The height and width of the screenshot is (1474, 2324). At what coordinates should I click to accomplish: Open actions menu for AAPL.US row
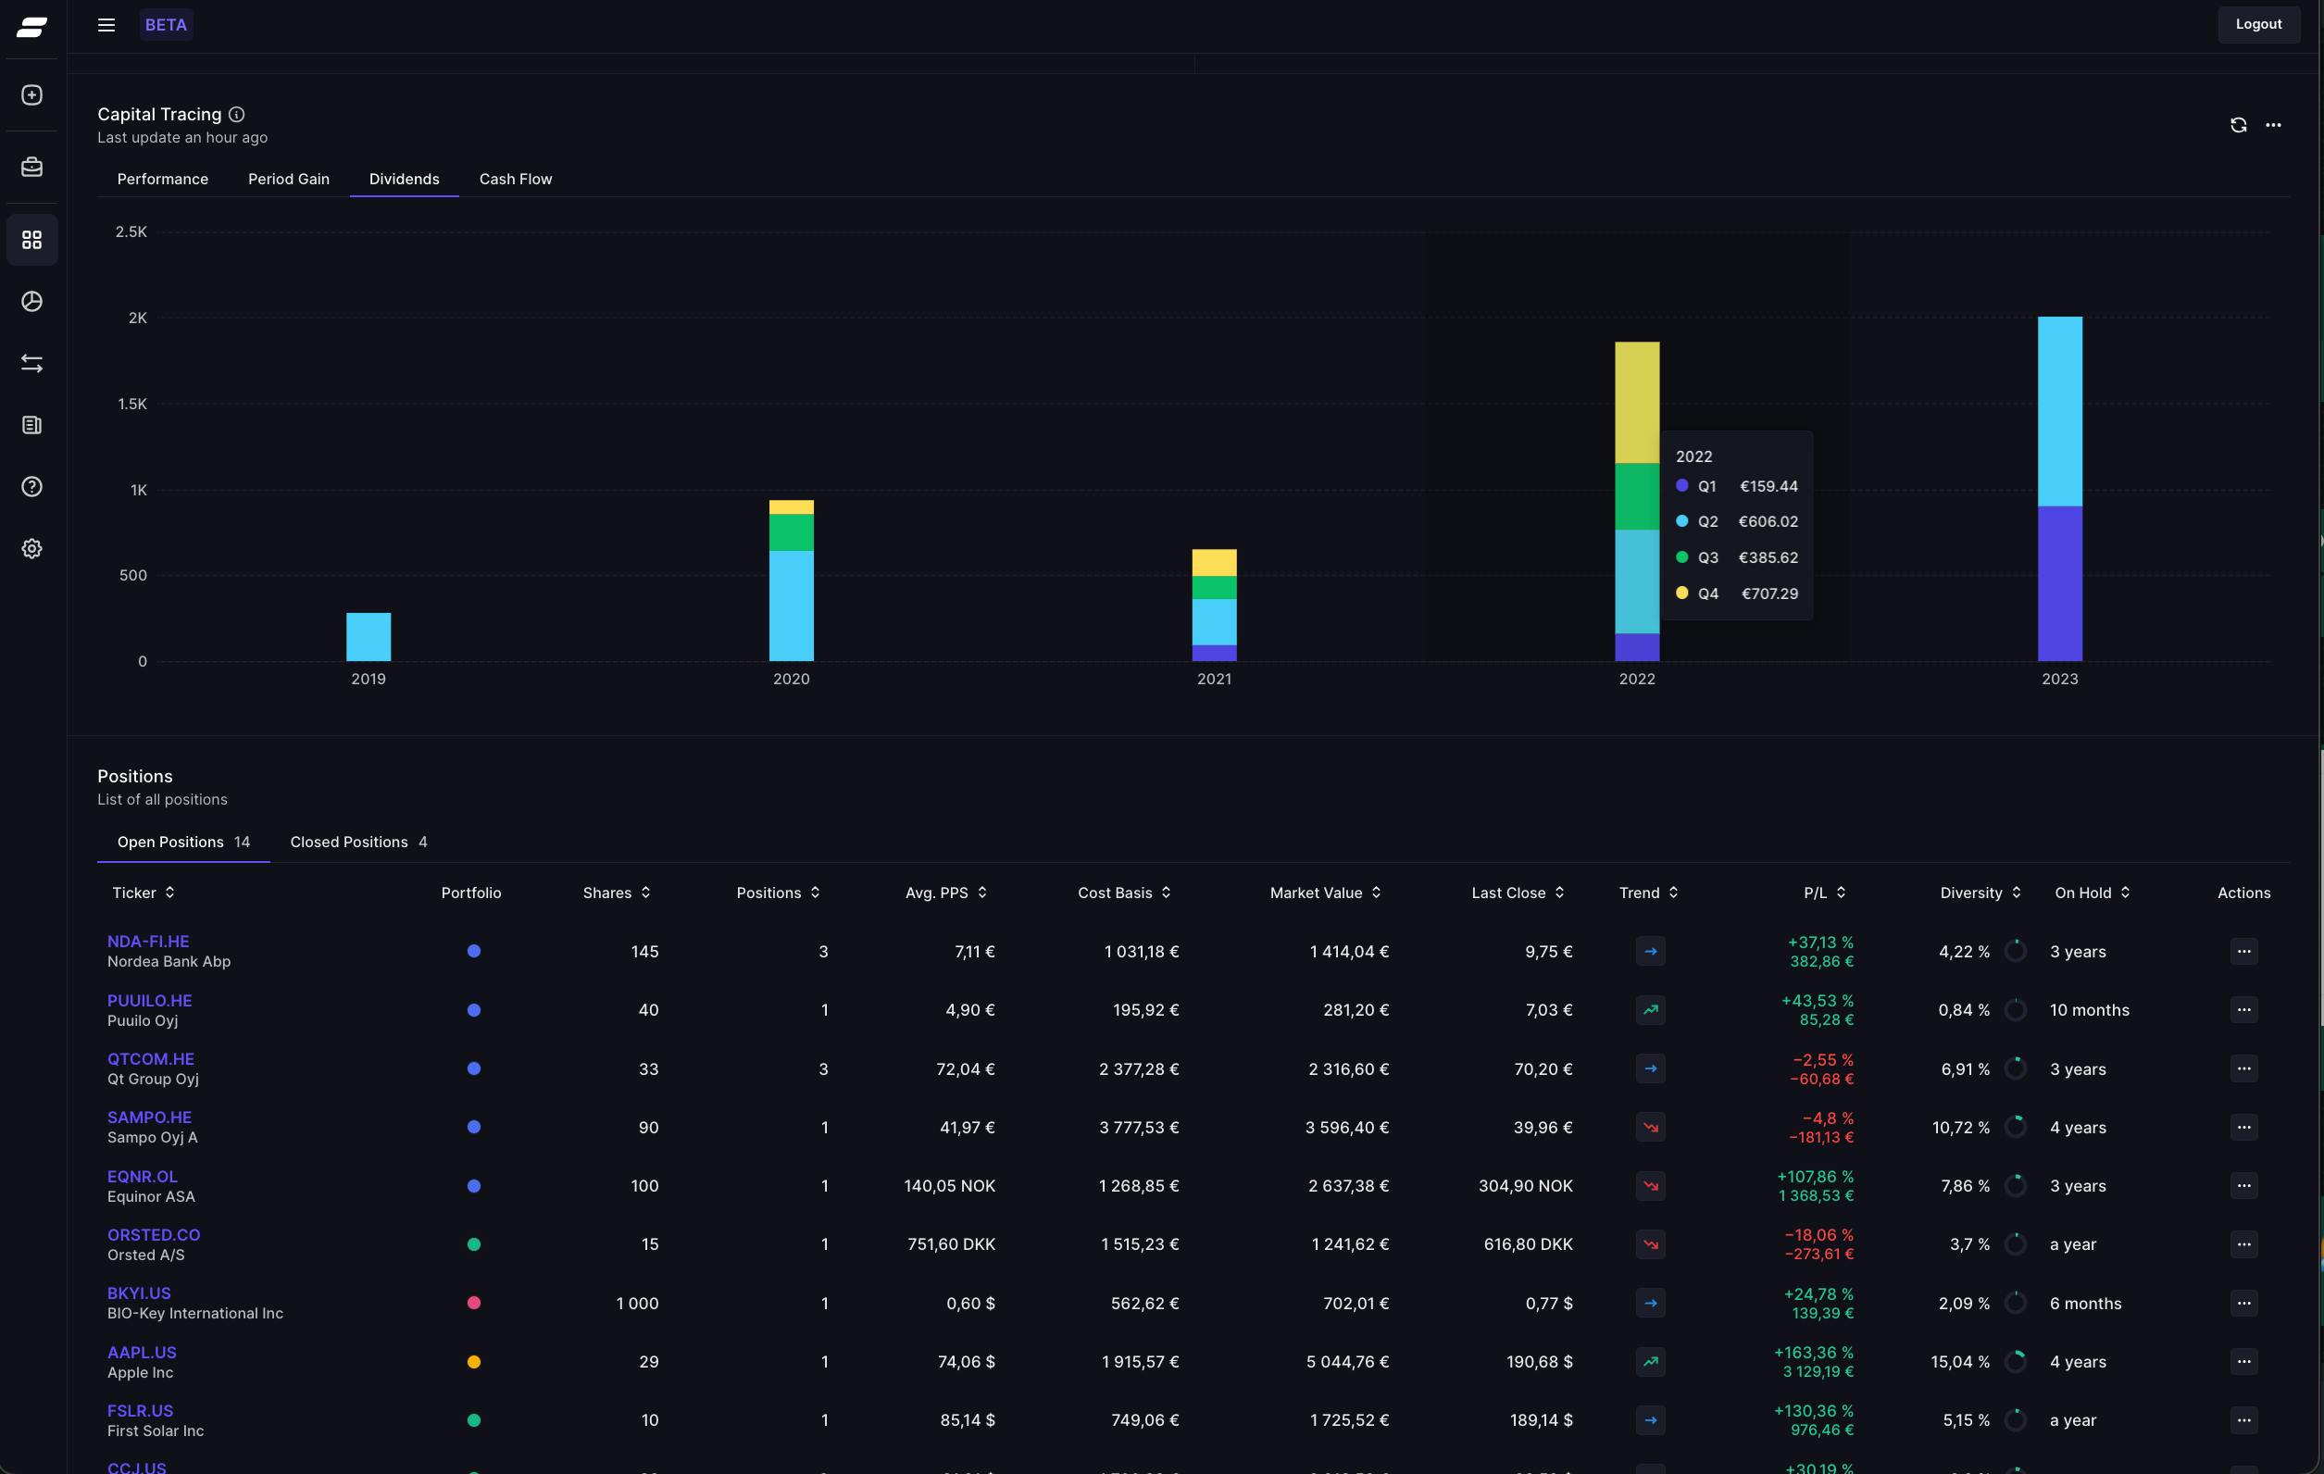tap(2243, 1361)
